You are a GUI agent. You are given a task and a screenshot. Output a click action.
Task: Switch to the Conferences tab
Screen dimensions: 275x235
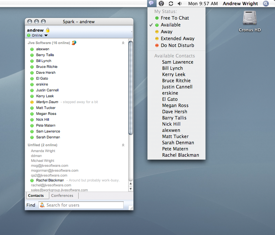[x=62, y=196]
